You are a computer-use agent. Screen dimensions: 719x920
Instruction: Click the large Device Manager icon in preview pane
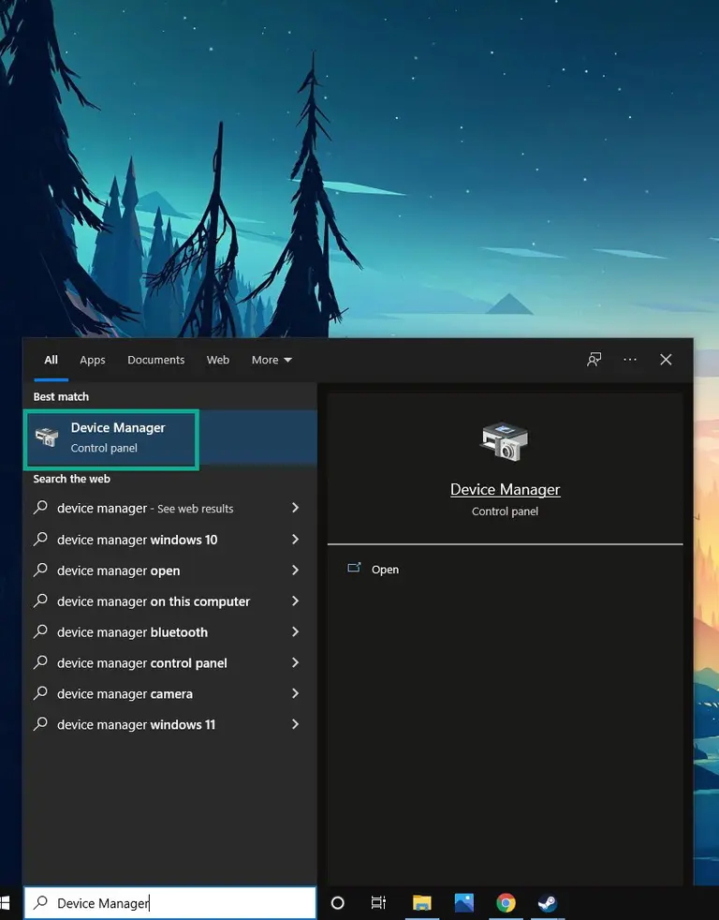point(505,441)
